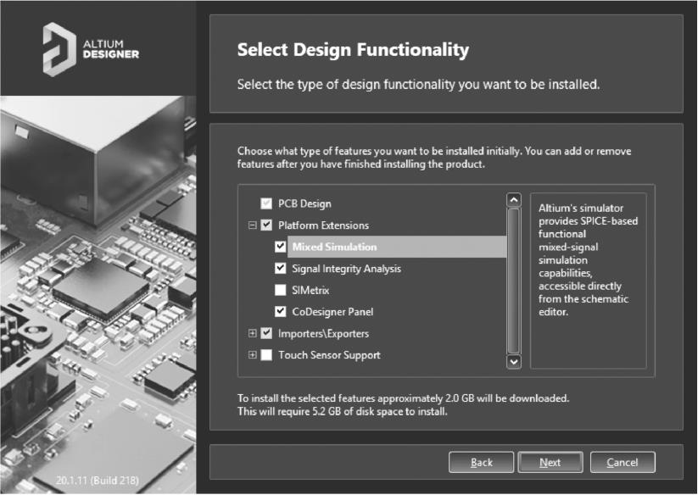The width and height of the screenshot is (698, 495).
Task: Select the Signal Integrity Analysis item
Action: (346, 269)
